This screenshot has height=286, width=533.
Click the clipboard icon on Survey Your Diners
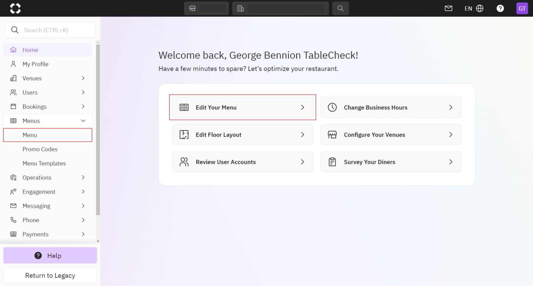[332, 162]
